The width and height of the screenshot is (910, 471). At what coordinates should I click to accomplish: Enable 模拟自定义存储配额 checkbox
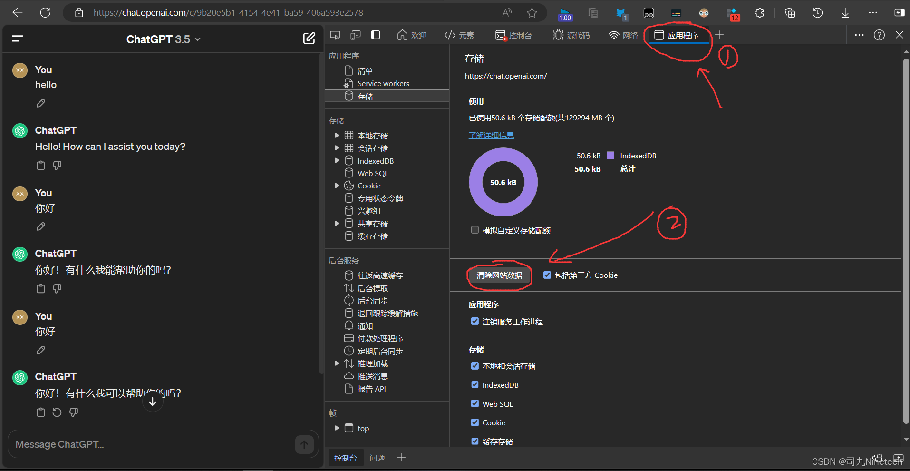(474, 230)
